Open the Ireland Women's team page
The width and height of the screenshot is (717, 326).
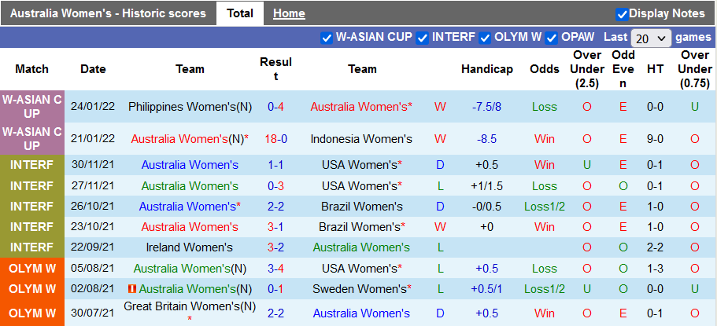click(190, 247)
